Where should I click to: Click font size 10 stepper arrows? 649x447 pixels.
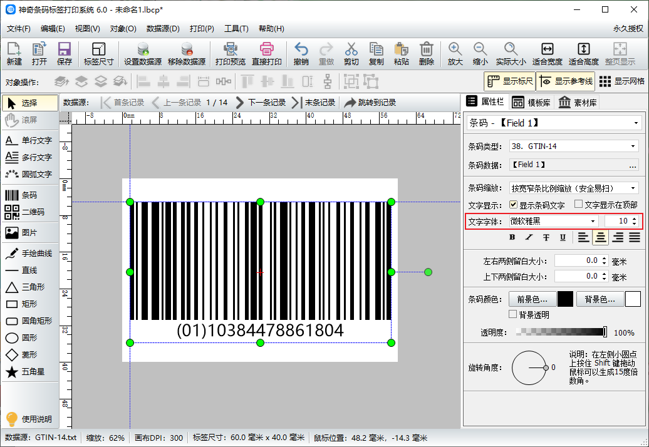[634, 221]
